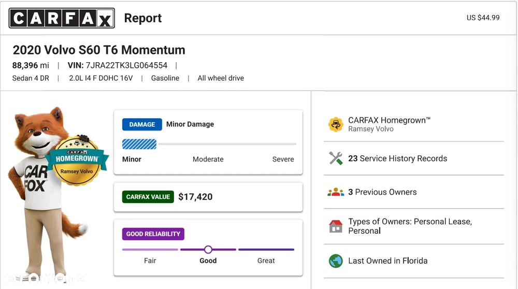The height and width of the screenshot is (289, 518).
Task: Click the green CARFAX VALUE label
Action: pyautogui.click(x=148, y=197)
